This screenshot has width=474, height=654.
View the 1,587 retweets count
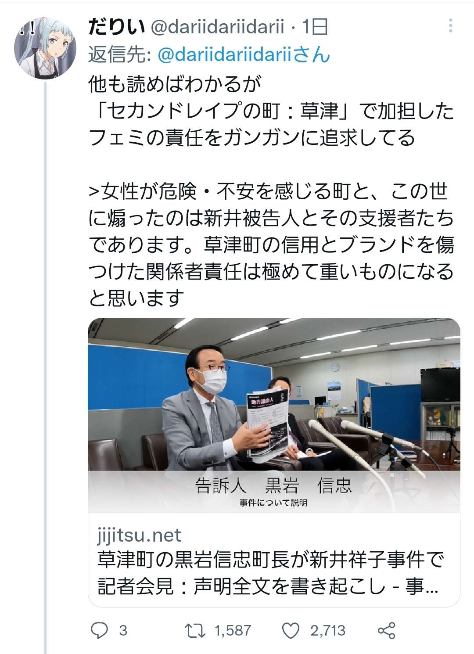233,631
